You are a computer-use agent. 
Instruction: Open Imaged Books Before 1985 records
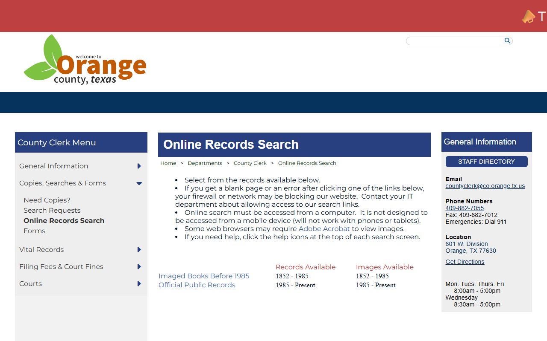204,276
